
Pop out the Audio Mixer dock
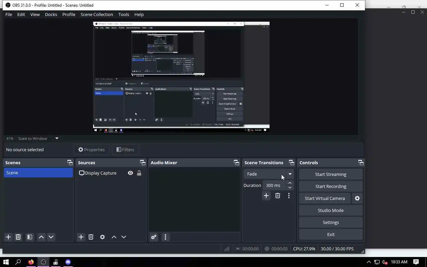click(x=237, y=163)
